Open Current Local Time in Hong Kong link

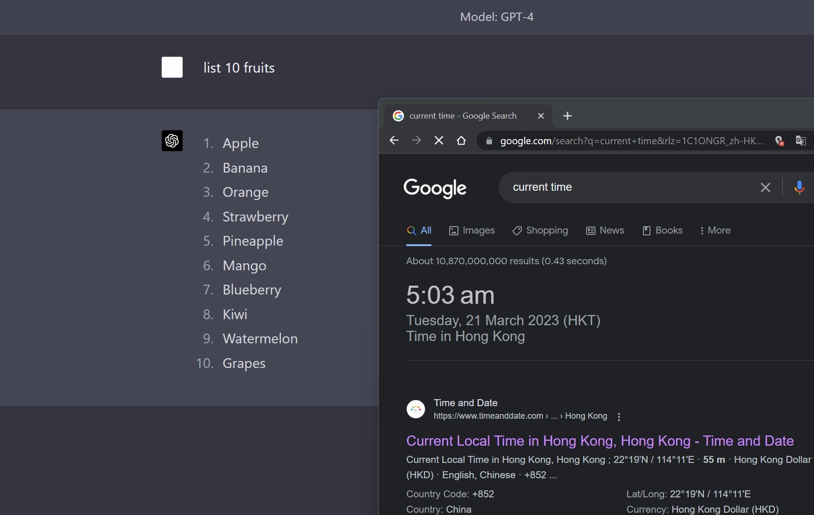point(600,441)
